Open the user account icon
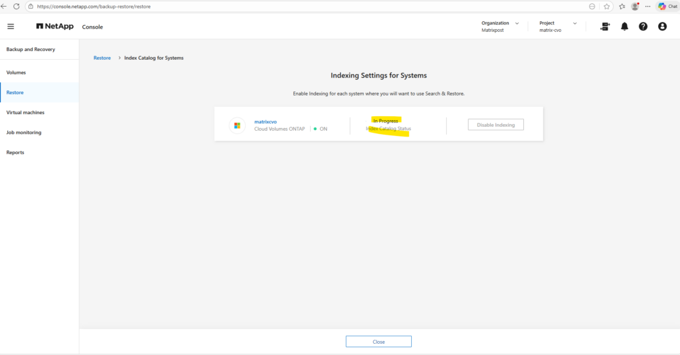The height and width of the screenshot is (355, 680). click(662, 27)
